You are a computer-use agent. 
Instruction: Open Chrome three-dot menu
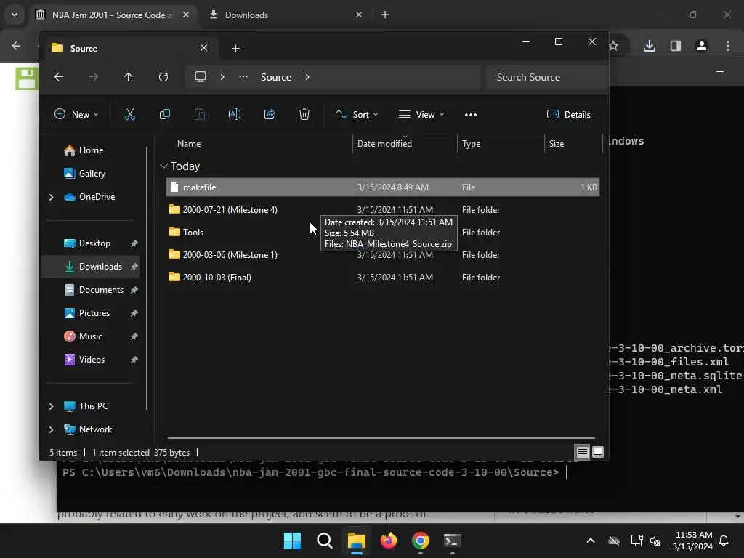click(728, 46)
